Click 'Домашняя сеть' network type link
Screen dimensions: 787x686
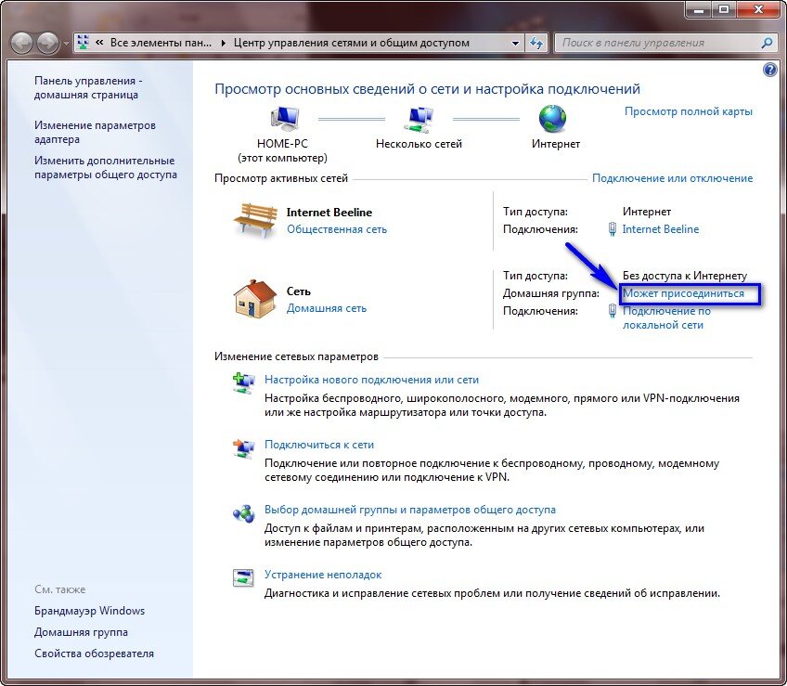(x=327, y=308)
